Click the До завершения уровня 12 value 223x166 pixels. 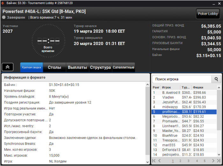70,103
